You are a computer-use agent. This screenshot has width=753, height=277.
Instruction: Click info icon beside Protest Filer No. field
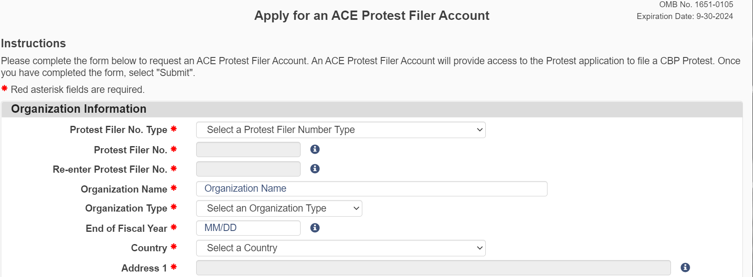tap(315, 149)
